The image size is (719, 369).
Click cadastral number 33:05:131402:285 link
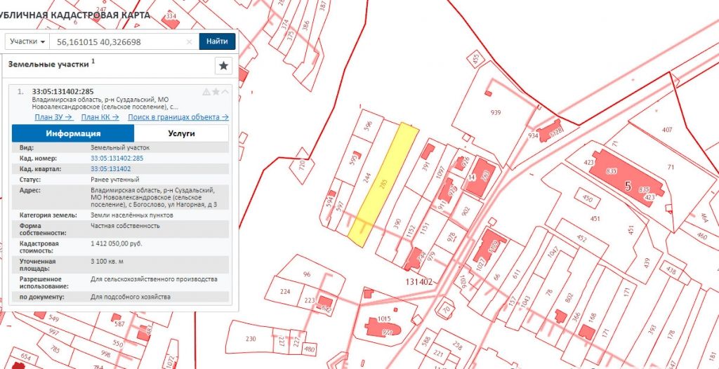click(117, 159)
